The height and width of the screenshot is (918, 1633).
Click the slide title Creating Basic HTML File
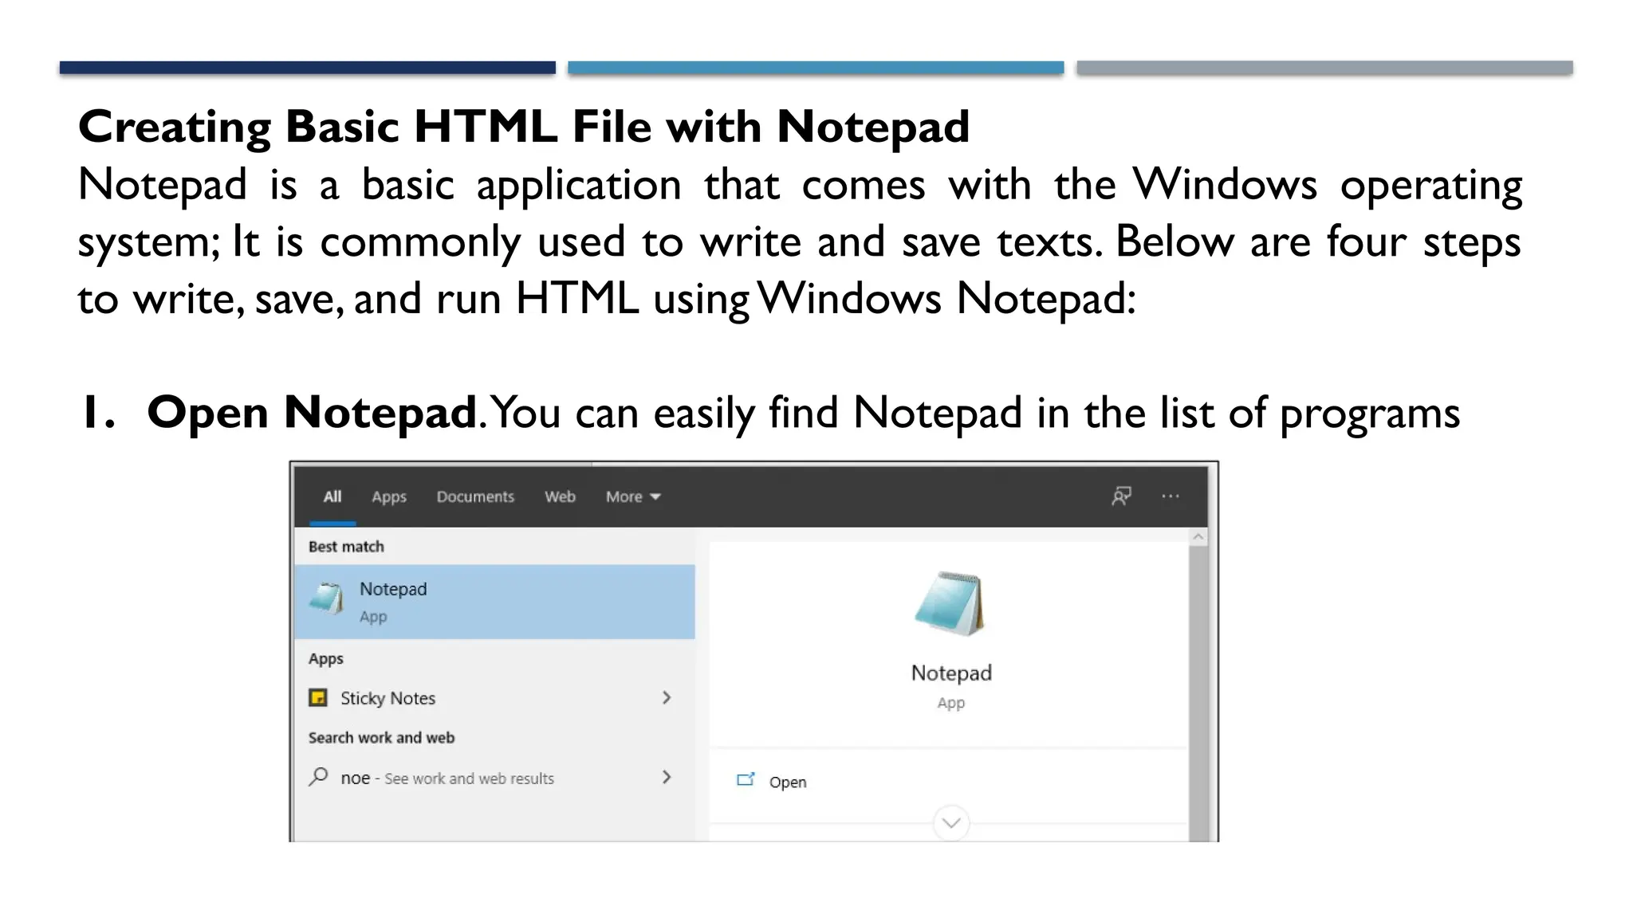(x=524, y=127)
